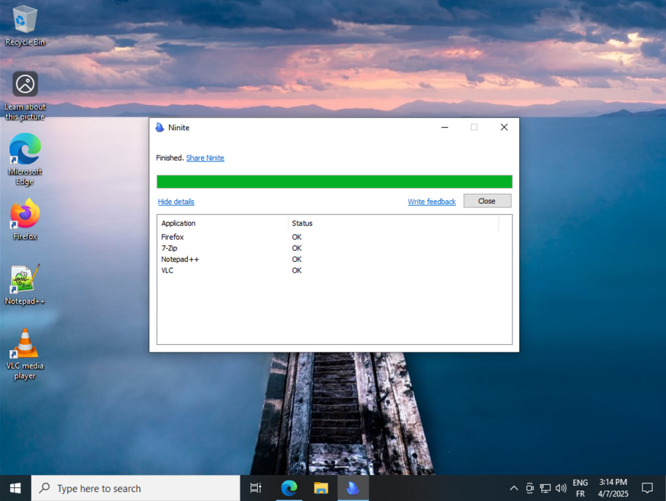
Task: Open Notepad++ desktop shortcut
Action: pos(25,279)
